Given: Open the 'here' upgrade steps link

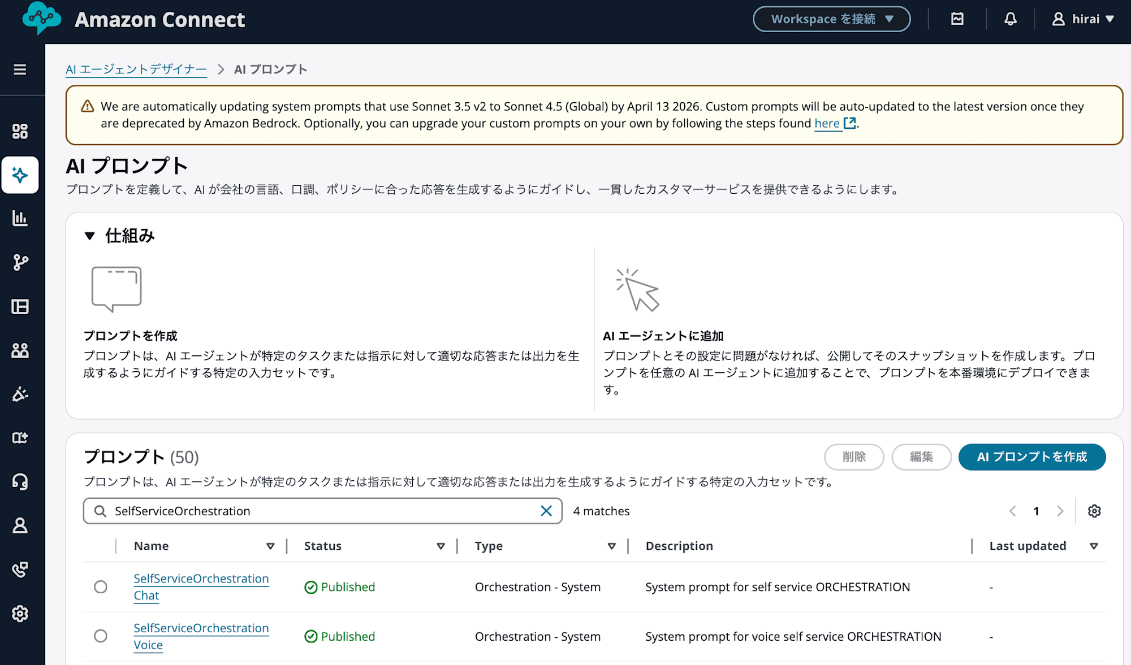Looking at the screenshot, I should 827,123.
